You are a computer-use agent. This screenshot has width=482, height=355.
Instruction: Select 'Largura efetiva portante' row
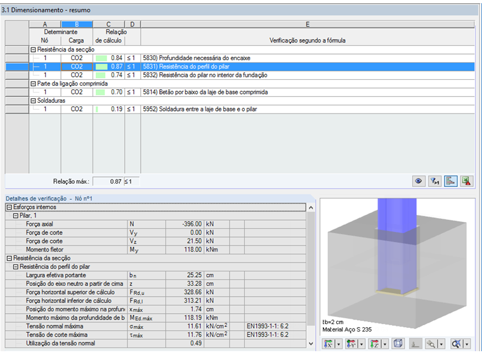pos(155,275)
